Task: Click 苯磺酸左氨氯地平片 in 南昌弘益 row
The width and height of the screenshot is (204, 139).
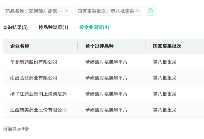Action: click(106, 78)
